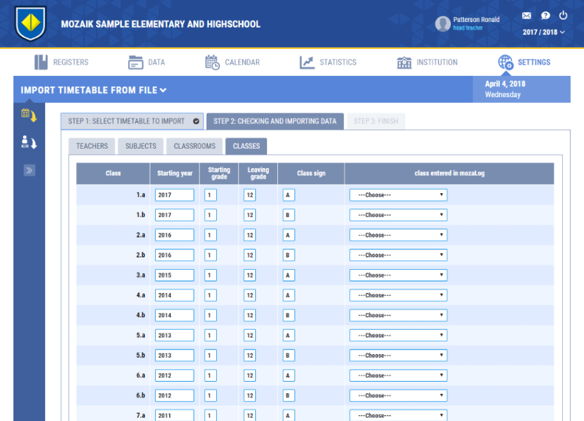Open Choose dropdown for class 4.b

[397, 315]
